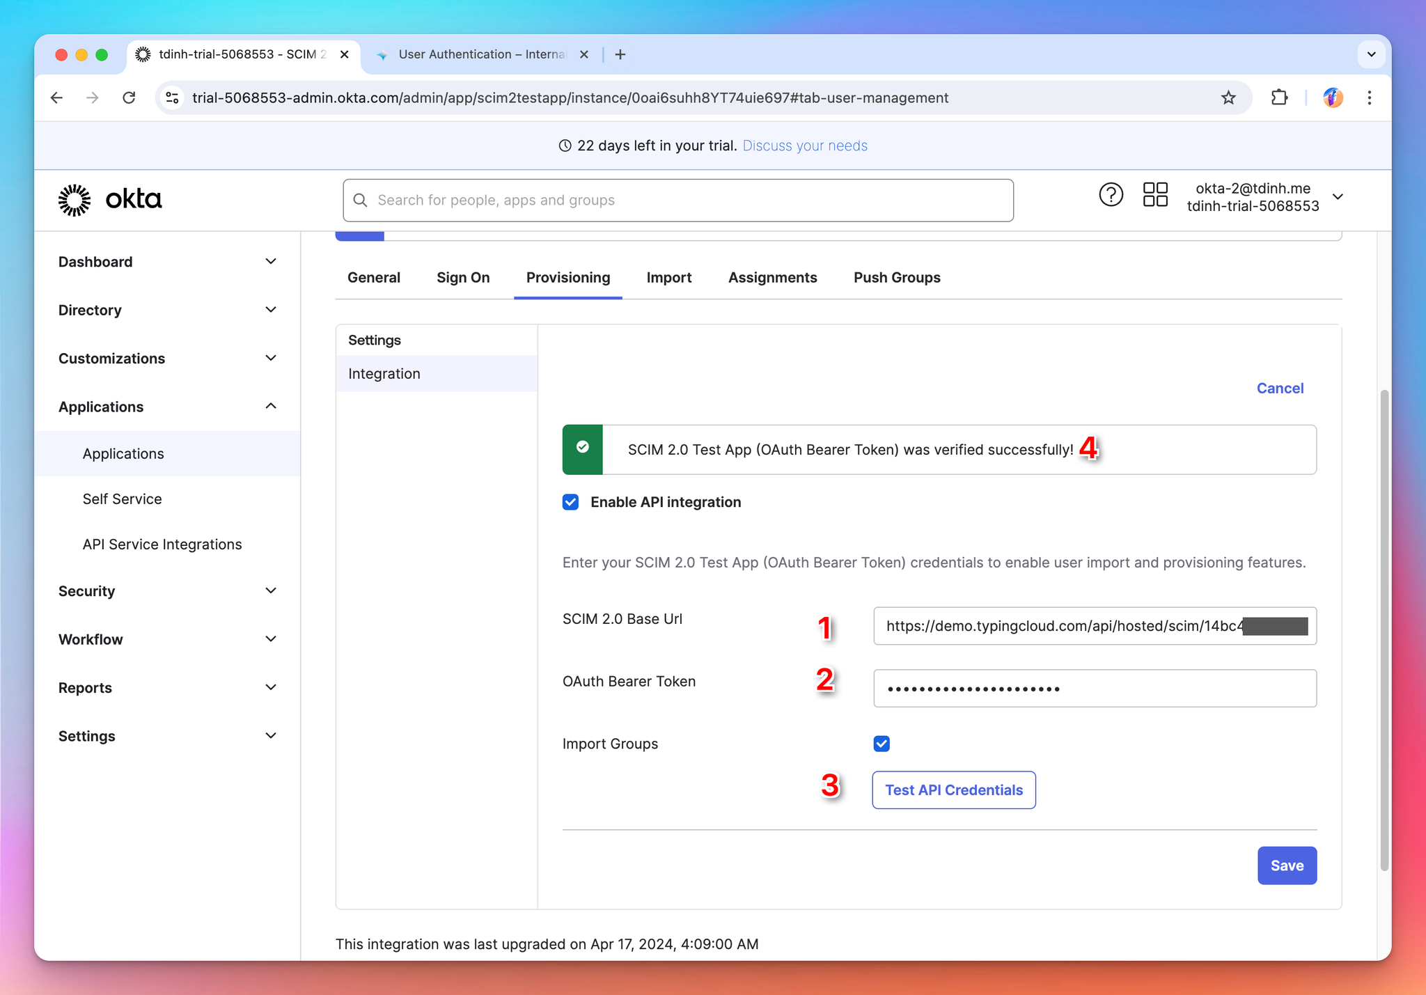This screenshot has width=1426, height=995.
Task: Select the Provisioning tab
Action: [x=568, y=278]
